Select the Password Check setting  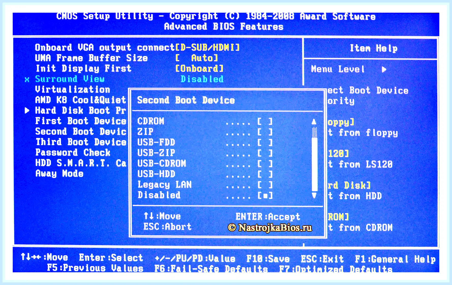[x=73, y=153]
